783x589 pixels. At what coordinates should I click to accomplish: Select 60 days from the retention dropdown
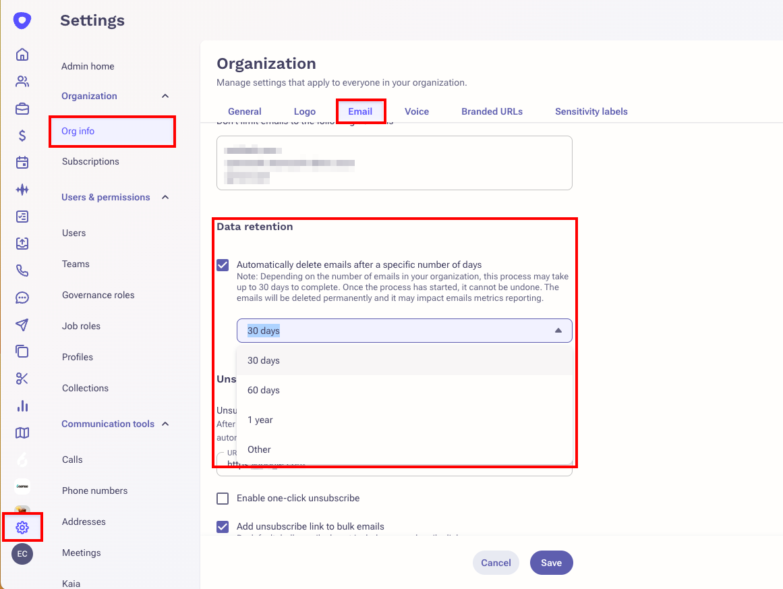coord(263,390)
